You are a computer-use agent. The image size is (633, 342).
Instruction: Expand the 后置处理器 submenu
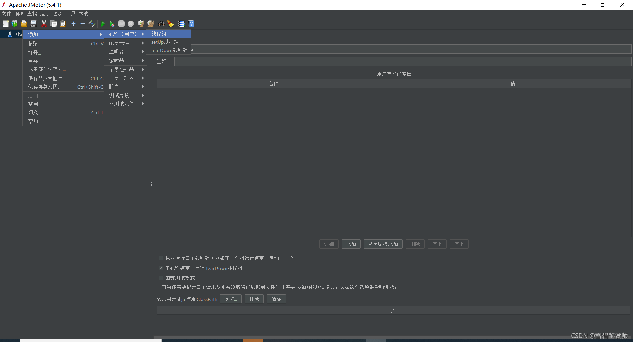[126, 78]
